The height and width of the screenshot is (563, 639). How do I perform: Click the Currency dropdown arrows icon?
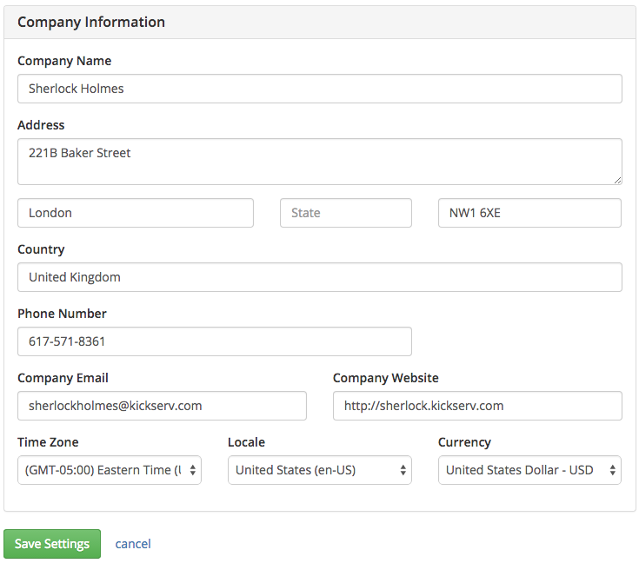613,470
